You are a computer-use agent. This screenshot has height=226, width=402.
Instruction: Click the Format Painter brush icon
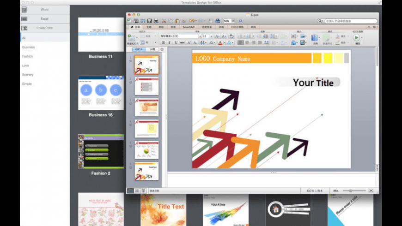pos(183,21)
